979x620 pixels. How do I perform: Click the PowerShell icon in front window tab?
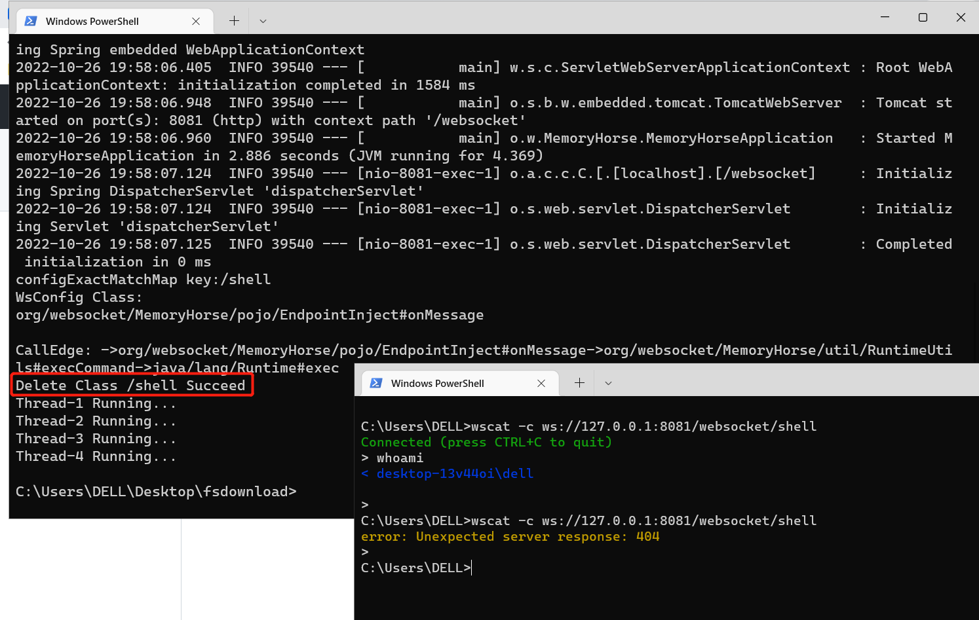tap(376, 383)
